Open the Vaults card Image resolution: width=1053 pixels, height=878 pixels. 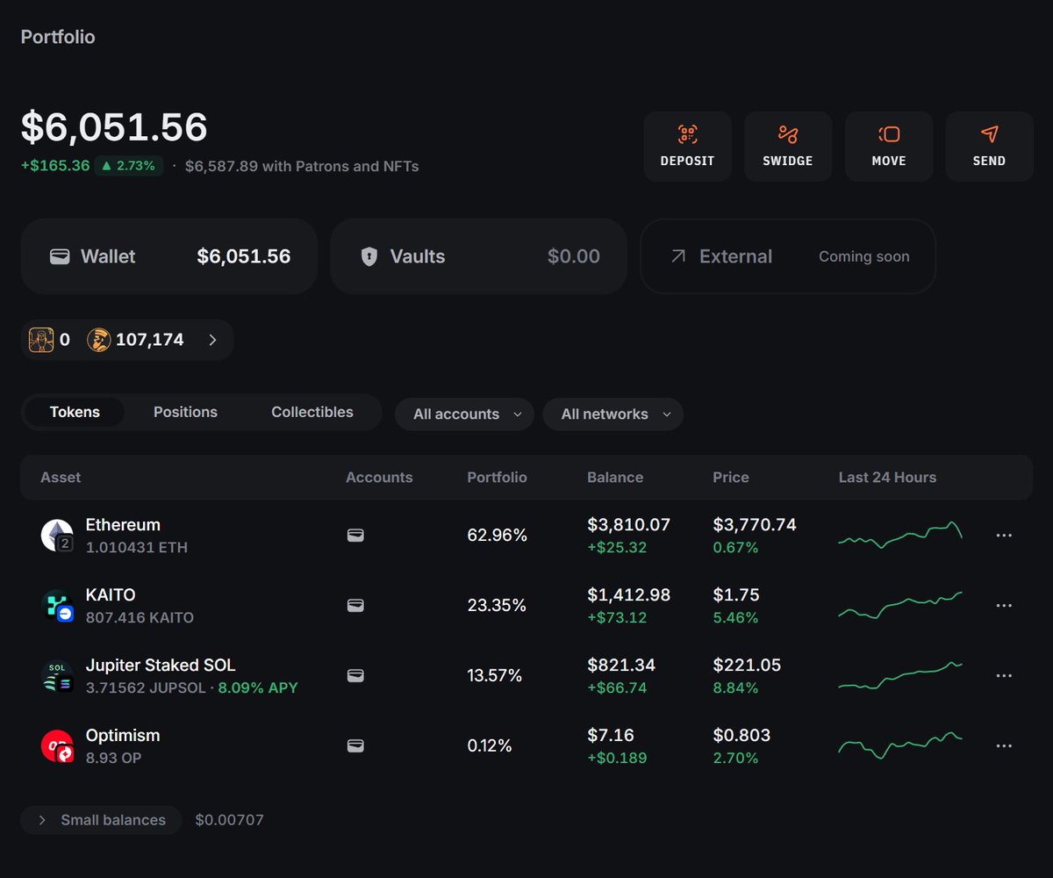(478, 256)
